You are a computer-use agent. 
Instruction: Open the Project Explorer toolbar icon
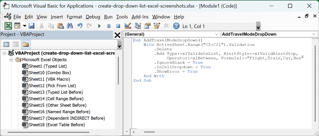coord(138,26)
